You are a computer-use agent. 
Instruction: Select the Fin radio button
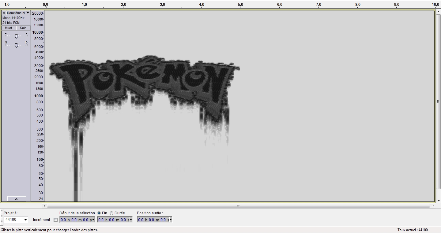[99, 213]
